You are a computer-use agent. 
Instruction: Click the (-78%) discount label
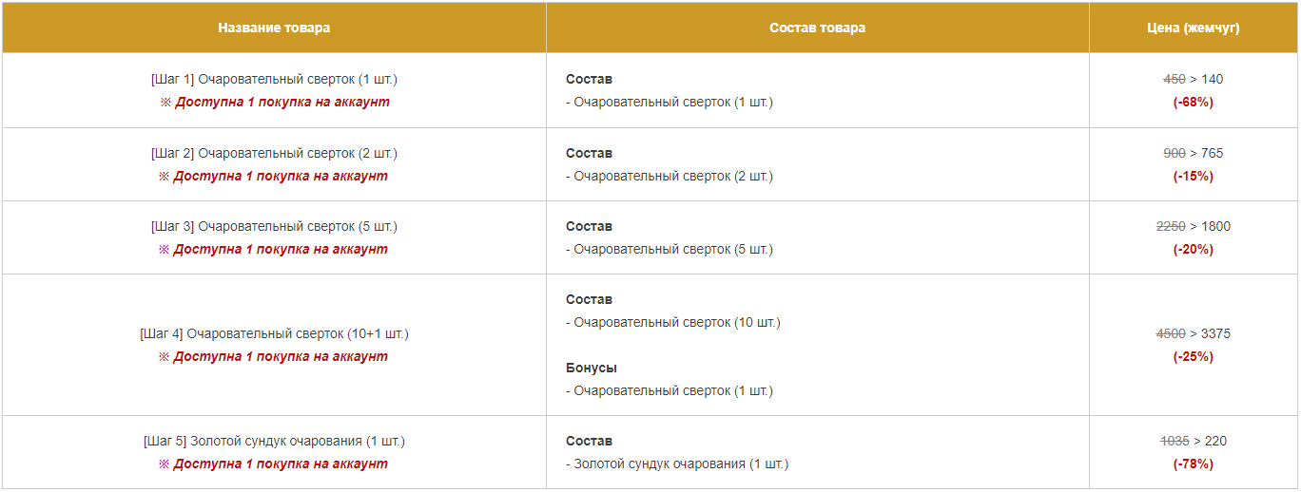pos(1194,464)
